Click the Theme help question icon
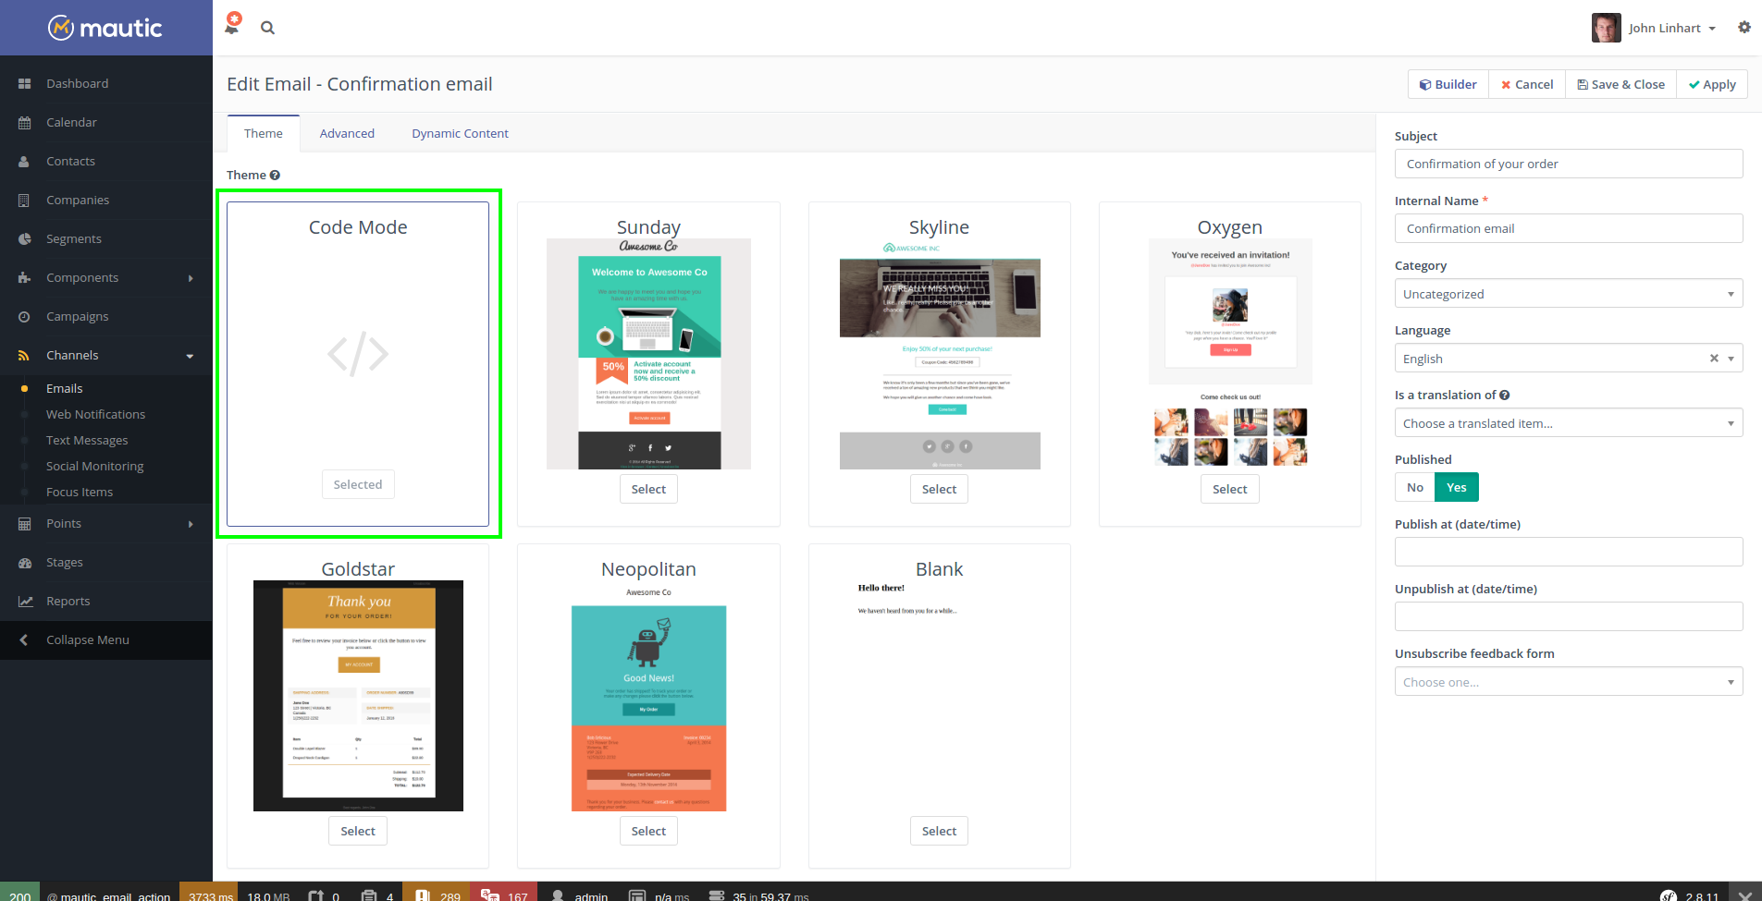1762x901 pixels. (x=275, y=175)
